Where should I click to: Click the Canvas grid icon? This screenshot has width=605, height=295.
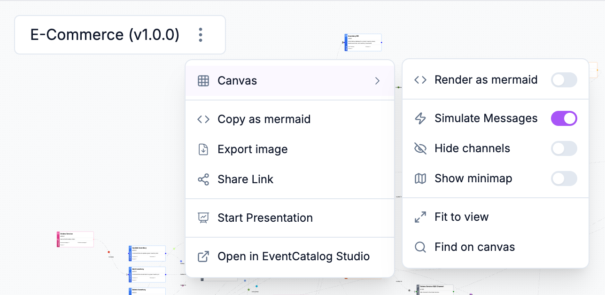point(203,81)
